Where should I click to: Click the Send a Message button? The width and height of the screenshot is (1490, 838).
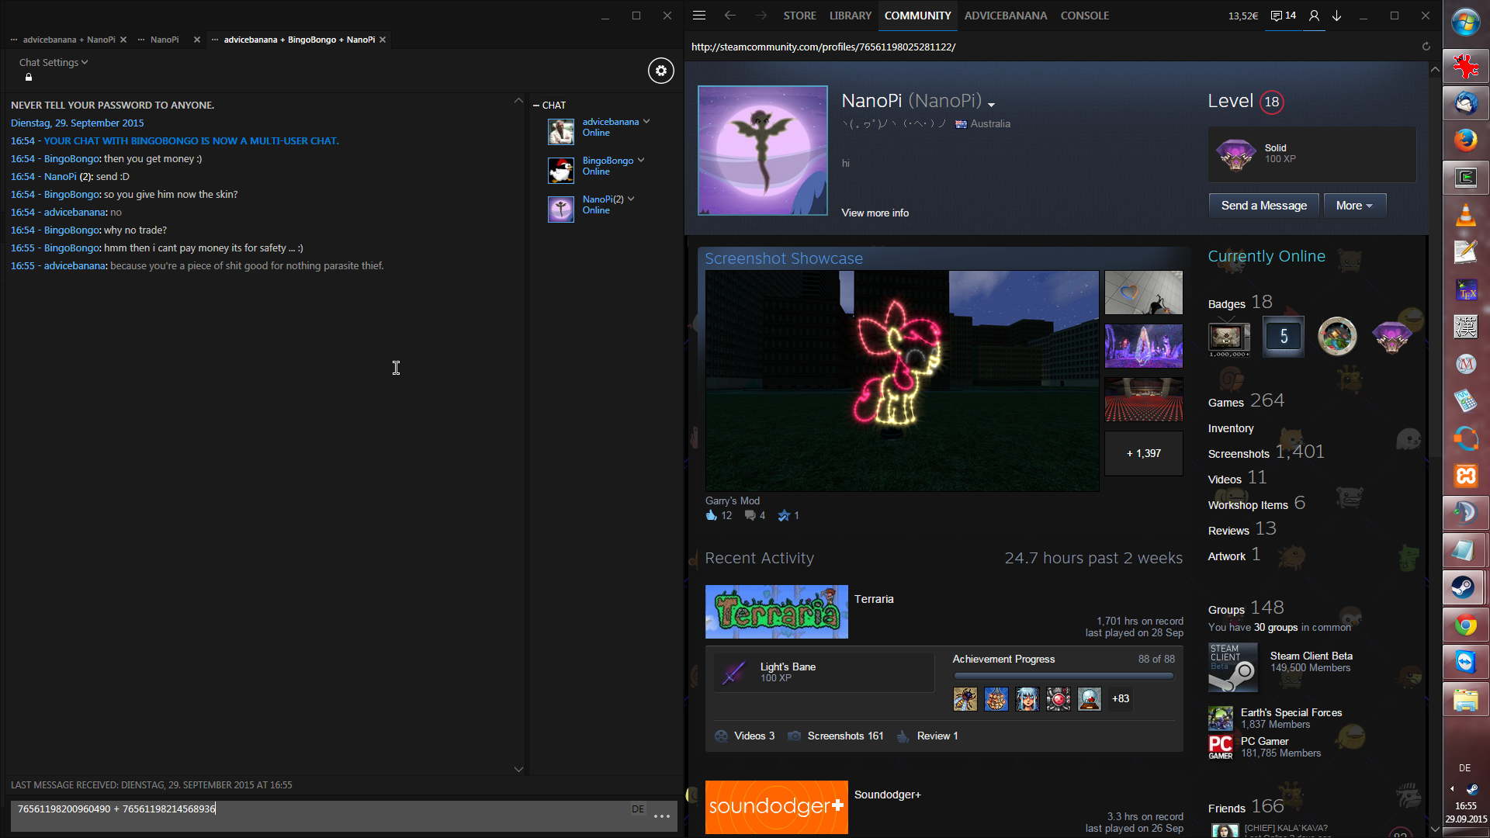(x=1263, y=206)
